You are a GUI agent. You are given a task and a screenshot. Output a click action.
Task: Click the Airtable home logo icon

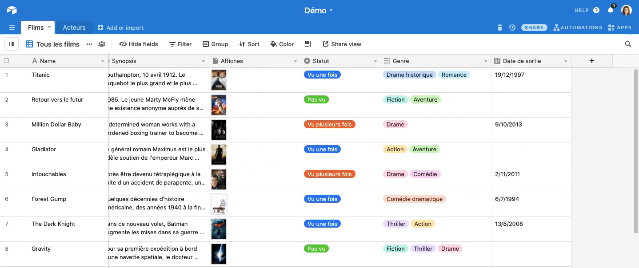(12, 10)
